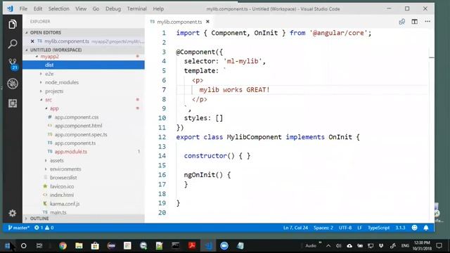This screenshot has height=253, width=450.
Task: Change end of line sequence LF
Action: coord(359,228)
